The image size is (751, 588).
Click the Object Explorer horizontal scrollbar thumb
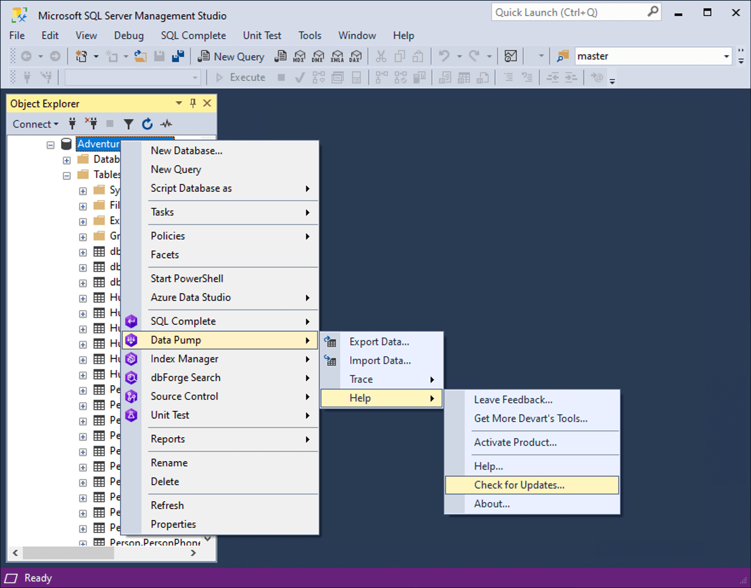pos(68,553)
